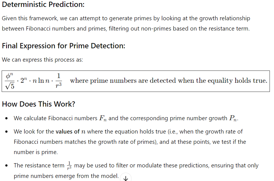Click the 'How Does This Work?' heading
This screenshot has width=274, height=181.
(38, 104)
